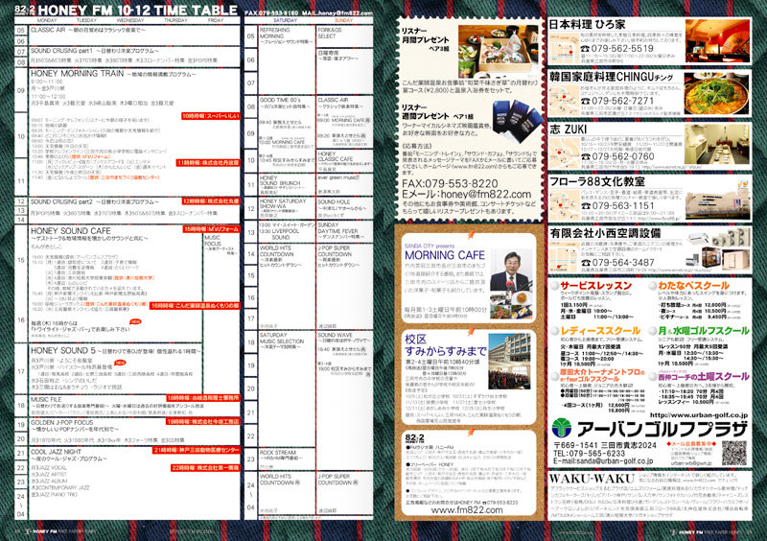Click the NEW badge in HONEY SOUND 5 block
This screenshot has width=767, height=541.
(120, 363)
